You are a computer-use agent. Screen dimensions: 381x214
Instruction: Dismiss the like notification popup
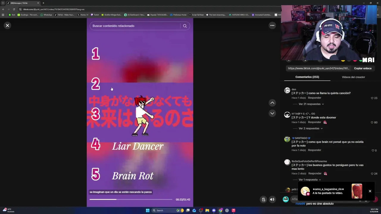(x=370, y=191)
